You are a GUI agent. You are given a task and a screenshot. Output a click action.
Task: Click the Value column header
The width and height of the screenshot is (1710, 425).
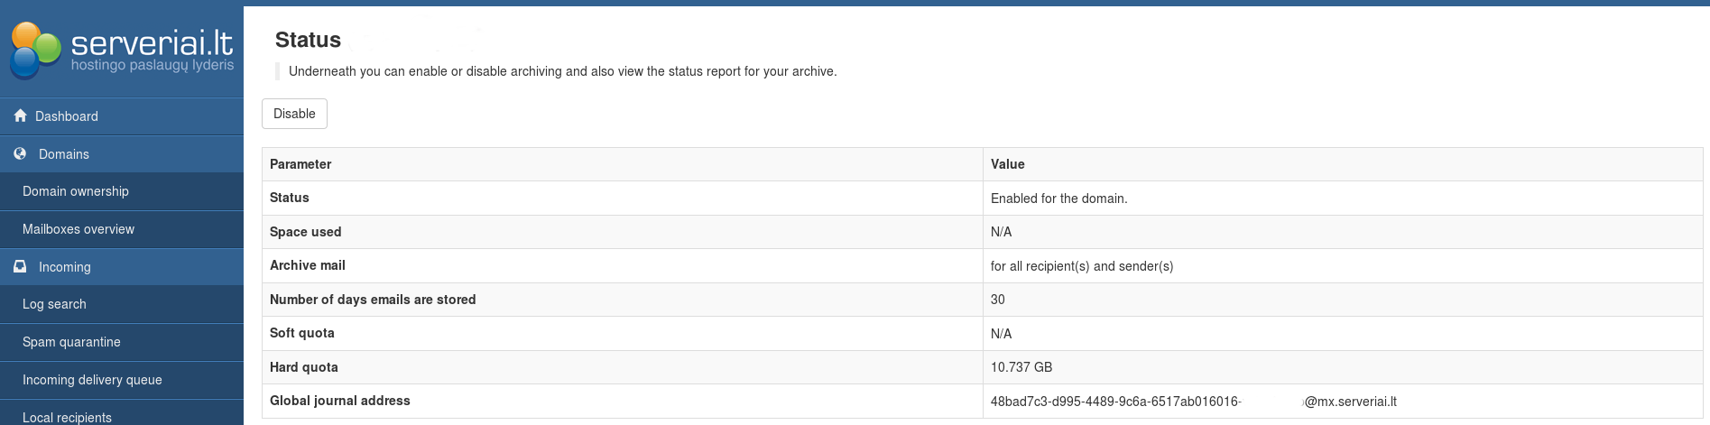[x=1007, y=164]
